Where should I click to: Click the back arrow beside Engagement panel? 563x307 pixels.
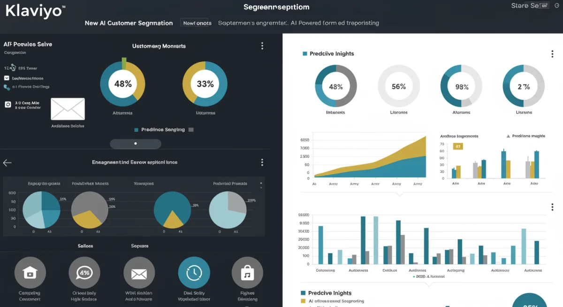7,162
